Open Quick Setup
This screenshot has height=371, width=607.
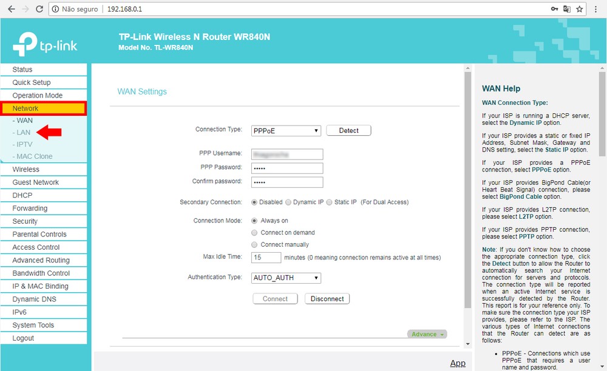44,82
